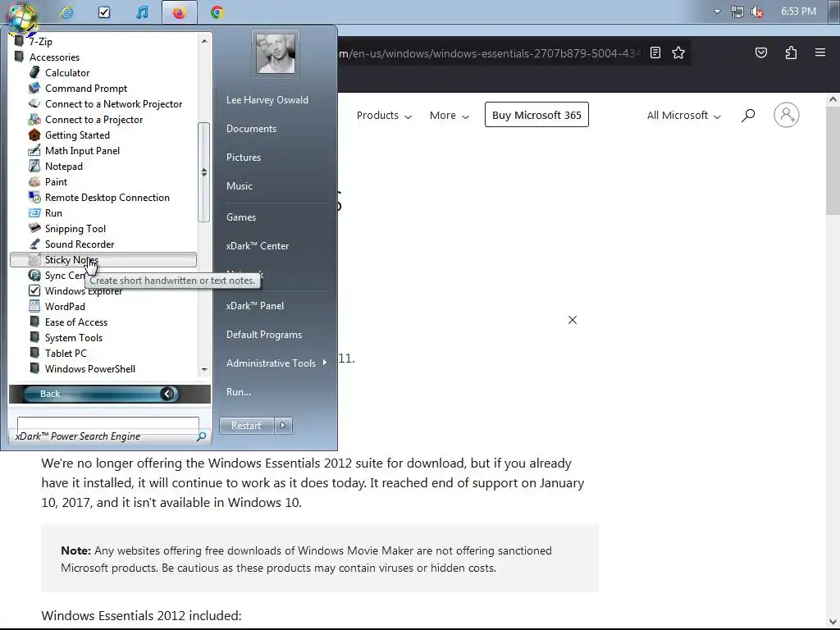Click the xDark Power Search Engine field
The height and width of the screenshot is (630, 840).
click(x=107, y=430)
